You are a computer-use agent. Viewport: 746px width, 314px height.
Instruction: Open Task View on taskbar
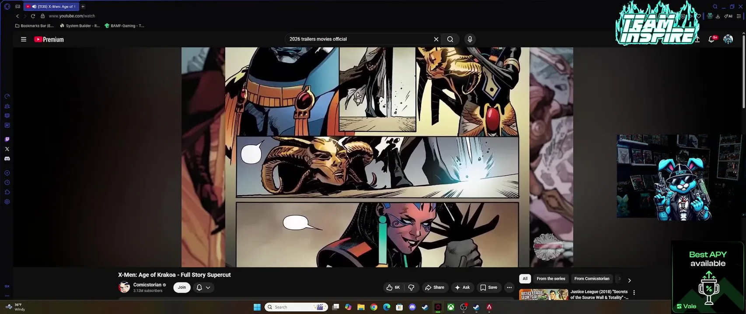(x=335, y=307)
